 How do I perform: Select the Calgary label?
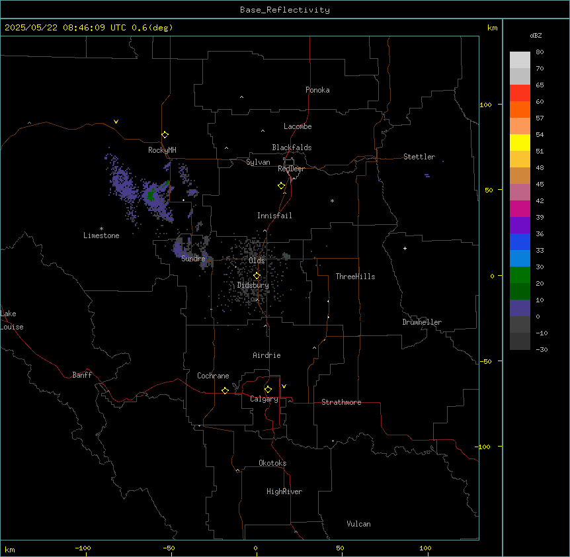(264, 399)
